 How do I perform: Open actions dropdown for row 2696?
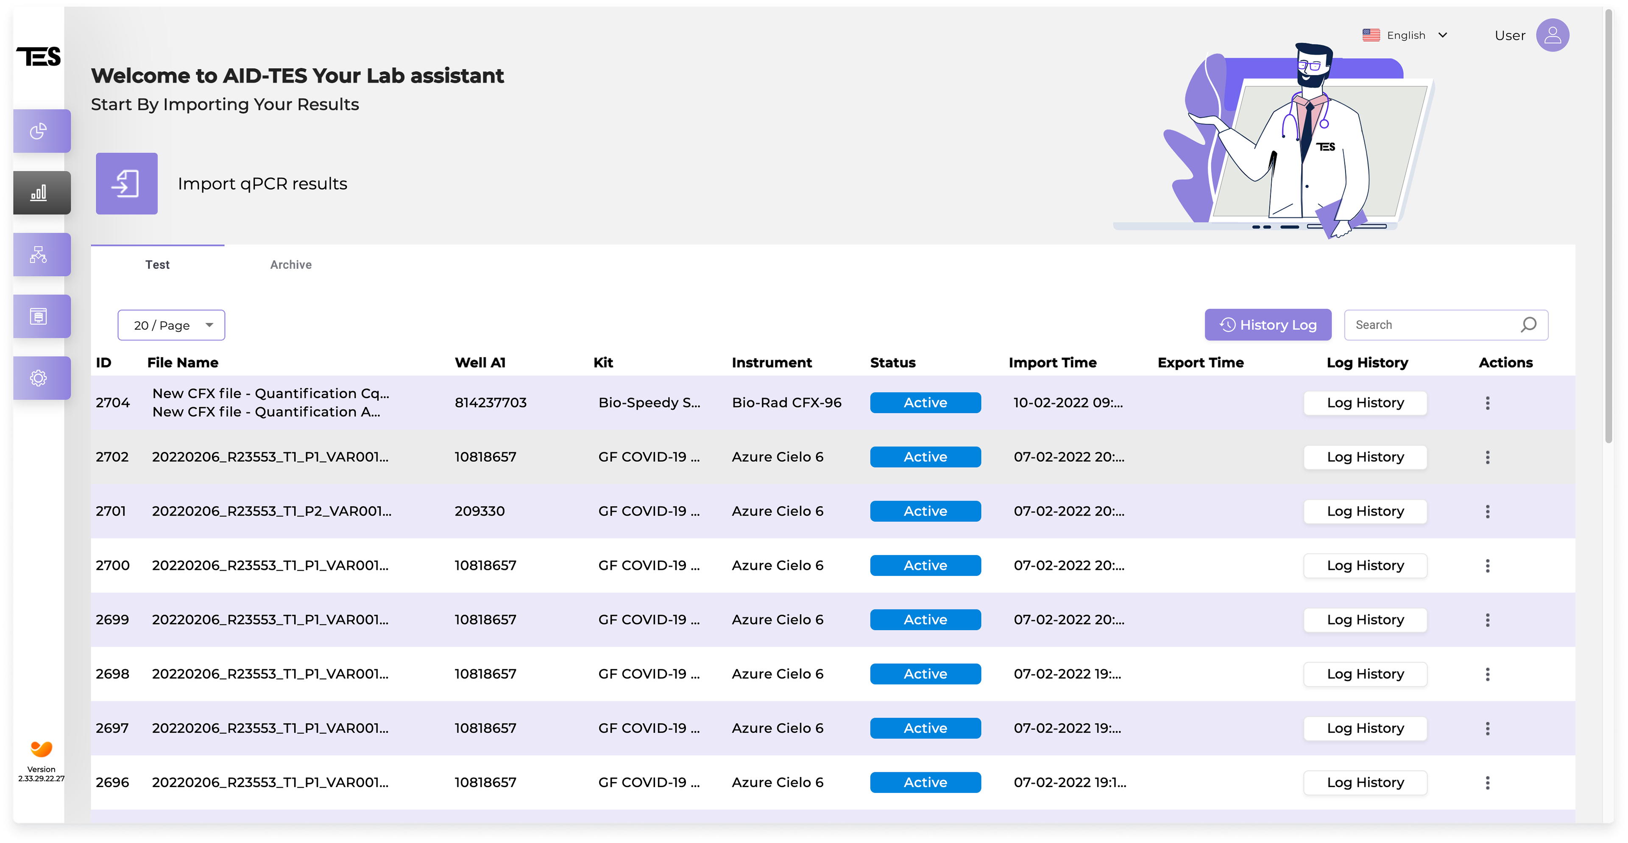coord(1487,783)
